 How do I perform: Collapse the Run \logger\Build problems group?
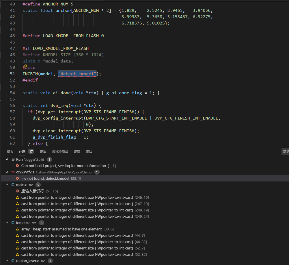coord(6,159)
